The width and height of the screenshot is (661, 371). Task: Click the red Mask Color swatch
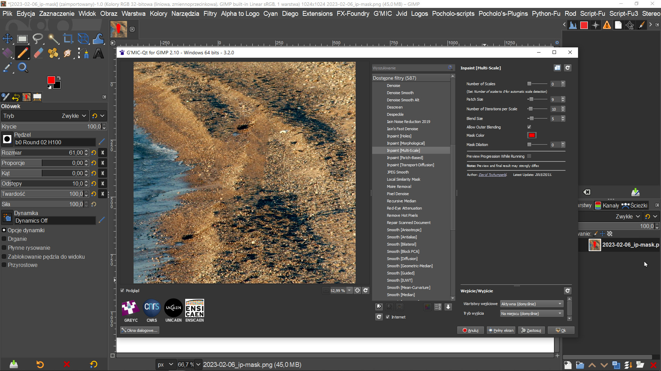pos(532,135)
